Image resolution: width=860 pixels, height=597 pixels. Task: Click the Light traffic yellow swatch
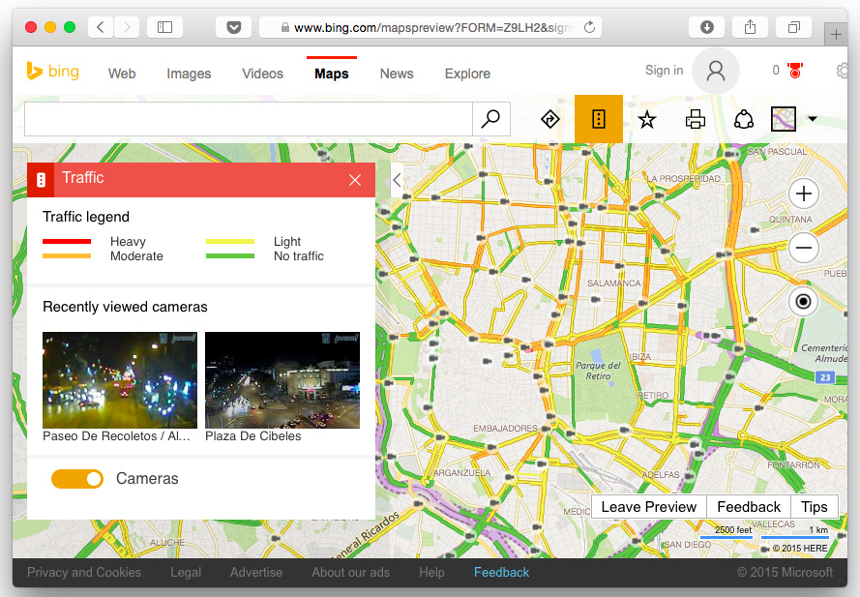[x=230, y=242]
